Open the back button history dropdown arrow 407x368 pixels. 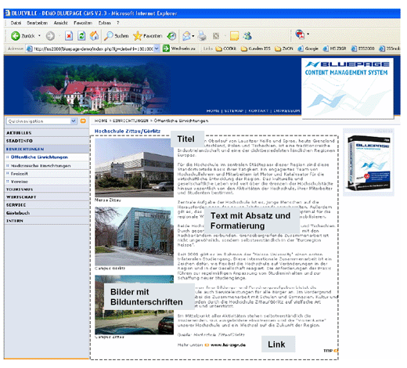[x=39, y=36]
